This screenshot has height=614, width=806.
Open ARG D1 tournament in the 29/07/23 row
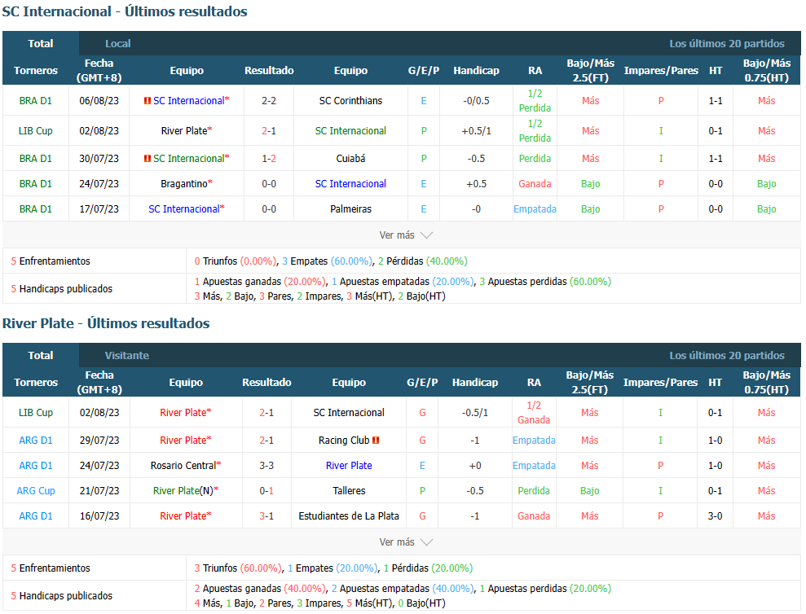tap(36, 441)
